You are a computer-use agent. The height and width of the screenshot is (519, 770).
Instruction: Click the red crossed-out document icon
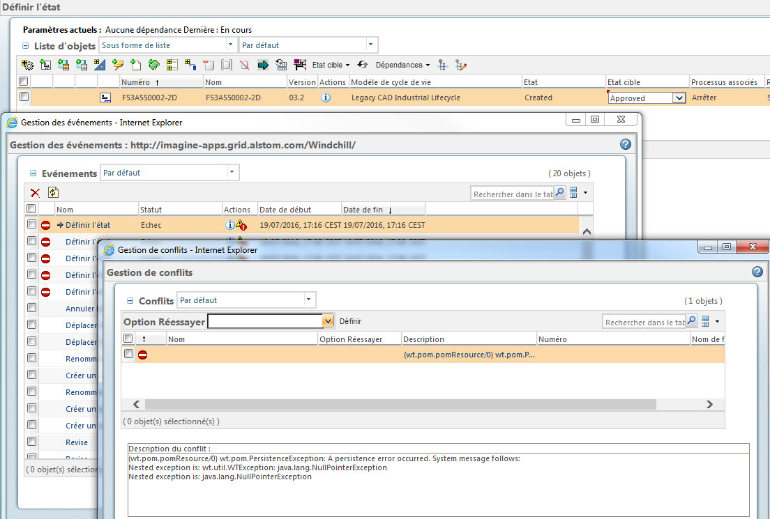pos(244,65)
